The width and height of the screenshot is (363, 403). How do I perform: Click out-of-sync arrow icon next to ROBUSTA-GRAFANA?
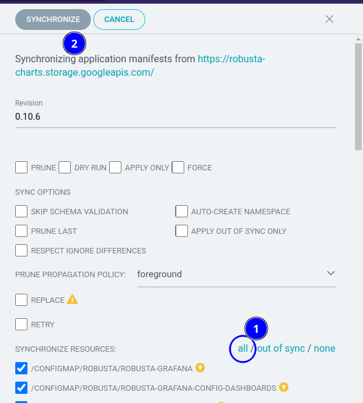pyautogui.click(x=200, y=368)
